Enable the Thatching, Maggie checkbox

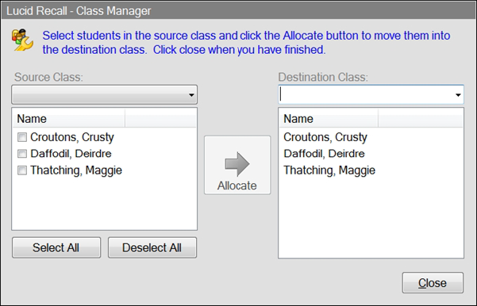click(22, 170)
